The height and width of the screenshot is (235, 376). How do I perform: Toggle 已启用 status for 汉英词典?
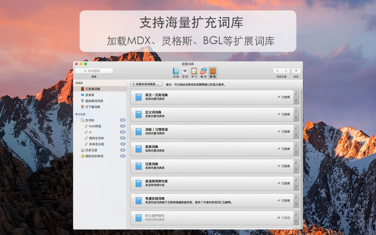pos(284,166)
